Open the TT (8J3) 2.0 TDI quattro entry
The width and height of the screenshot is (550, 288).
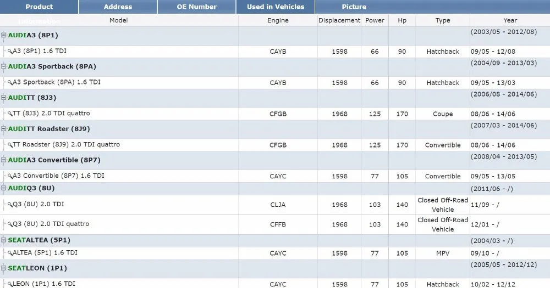pyautogui.click(x=51, y=114)
